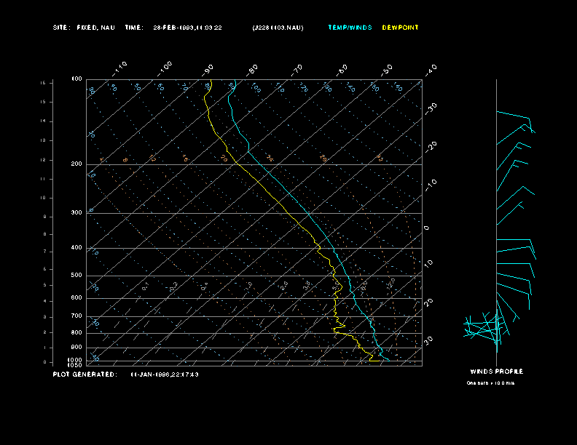Click the -80 isotherm label at top
The width and height of the screenshot is (577, 445).
pos(253,69)
